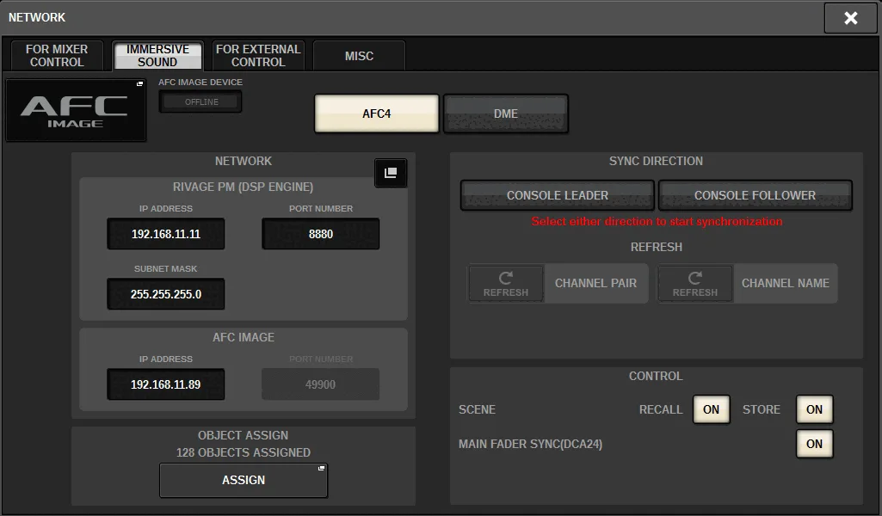
Task: Go to the MISC tab
Action: [x=359, y=56]
